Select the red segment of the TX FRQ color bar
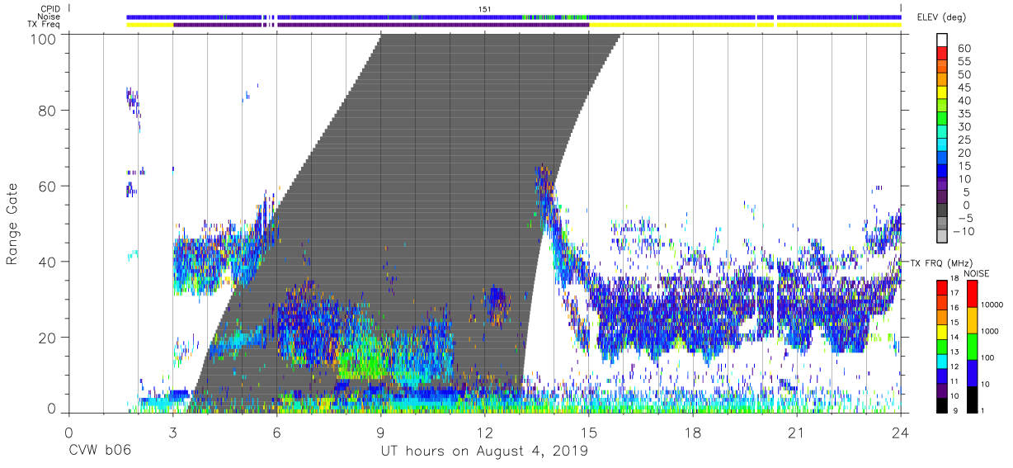Screen dimensions: 1013x468 tap(941, 288)
